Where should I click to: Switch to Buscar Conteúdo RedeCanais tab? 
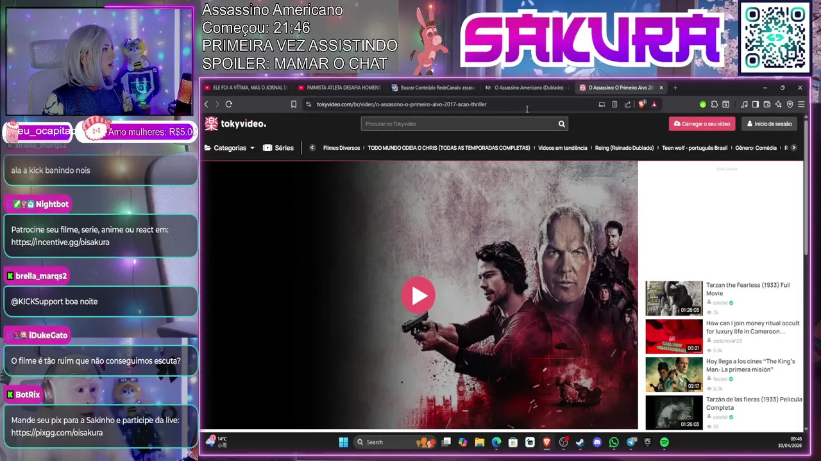click(433, 88)
